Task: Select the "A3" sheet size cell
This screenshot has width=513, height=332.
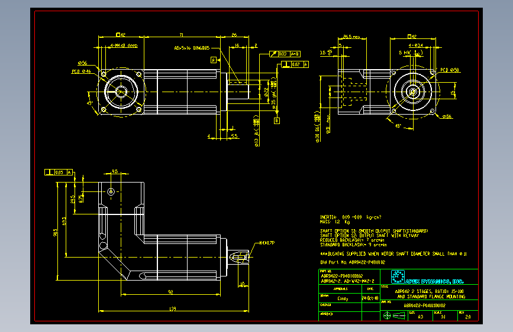Action: coord(421,316)
